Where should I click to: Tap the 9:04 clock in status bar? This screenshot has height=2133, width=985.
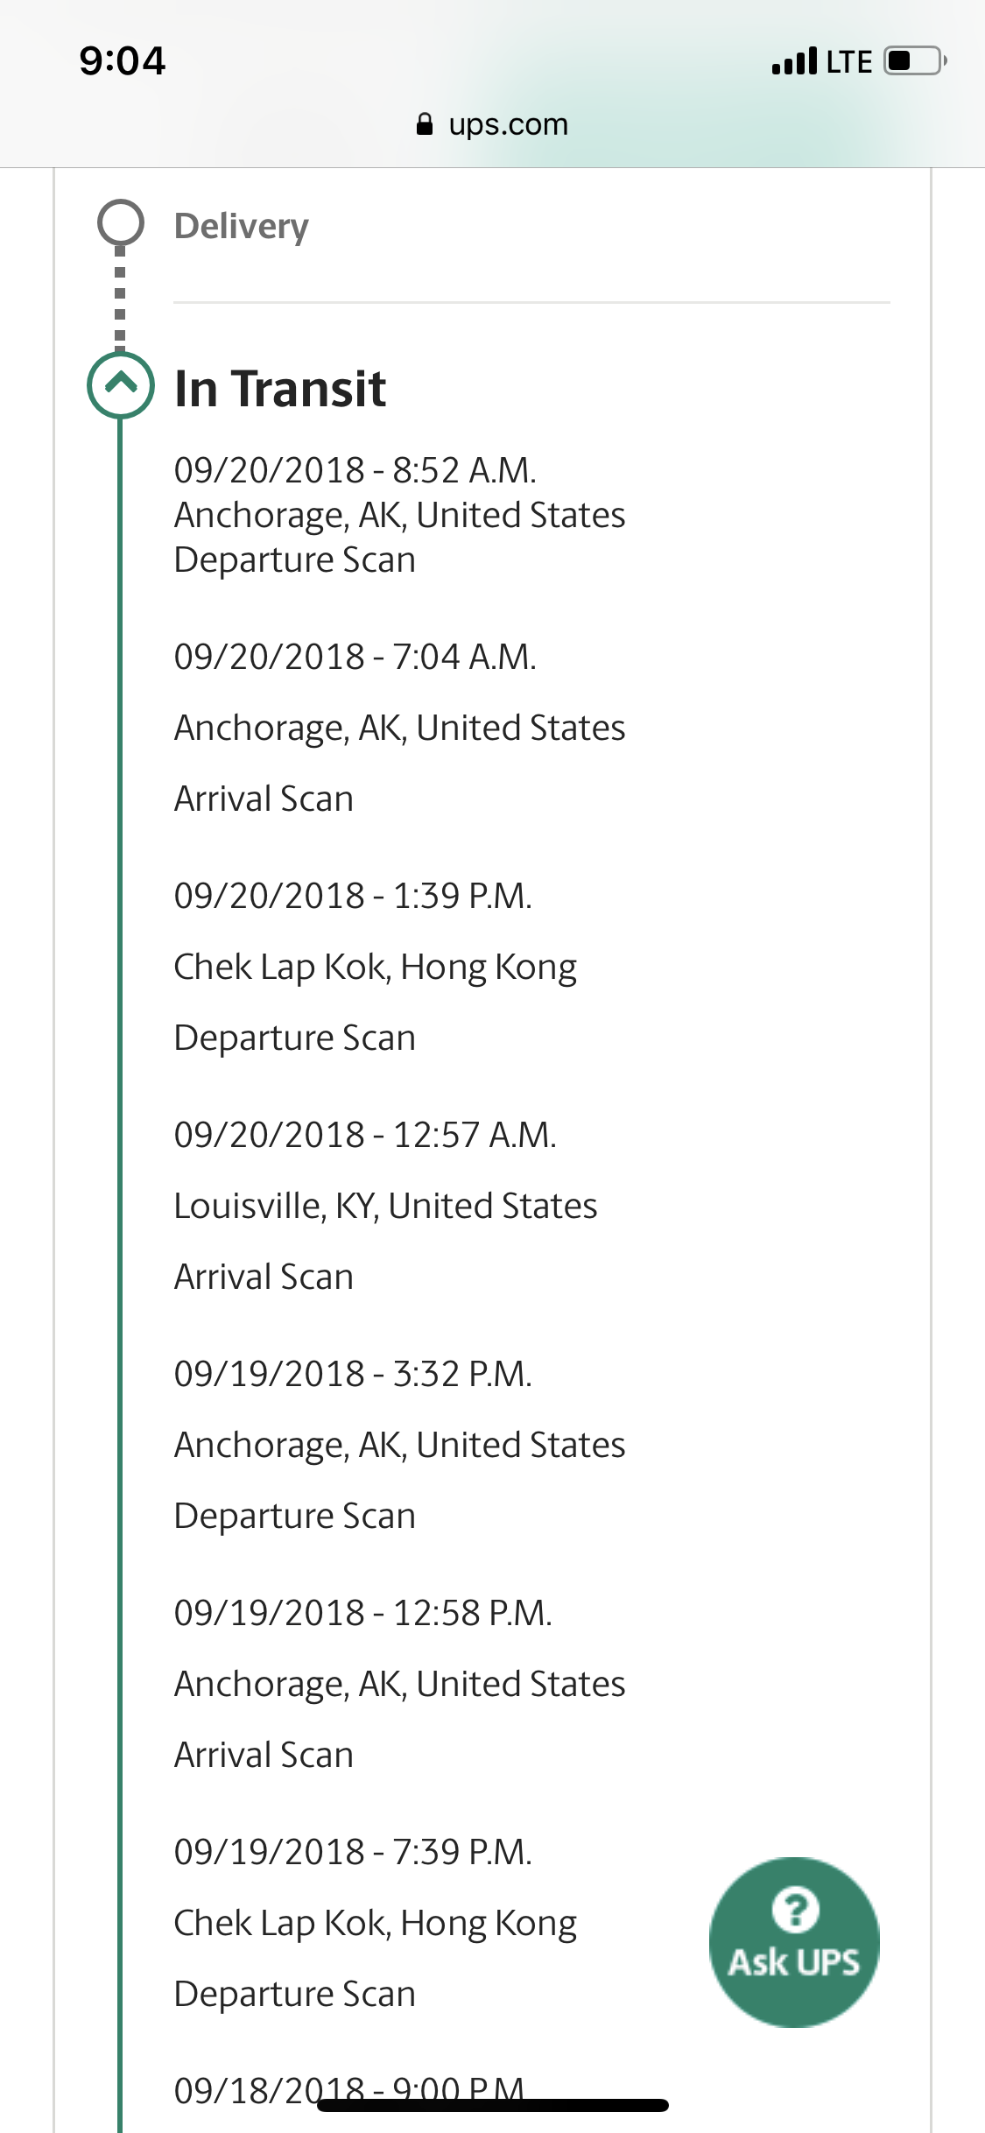(123, 61)
